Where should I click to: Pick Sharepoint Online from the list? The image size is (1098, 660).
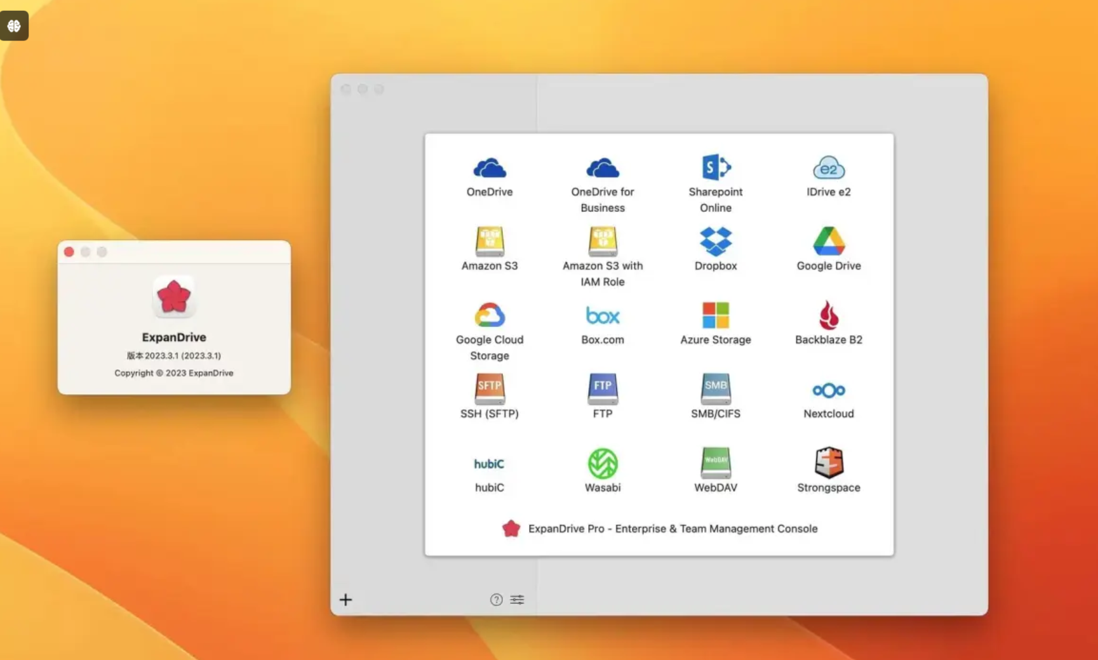[x=715, y=168]
